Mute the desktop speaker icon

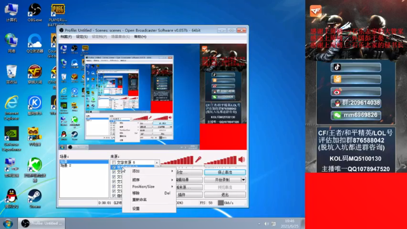(x=242, y=160)
